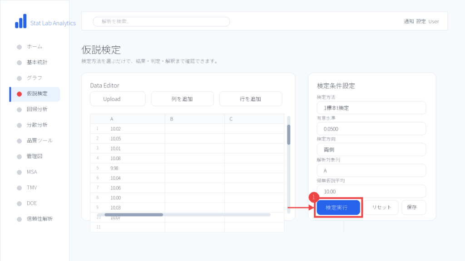The height and width of the screenshot is (261, 465).
Task: Open the 基本統計 sidebar item
Action: (35, 63)
